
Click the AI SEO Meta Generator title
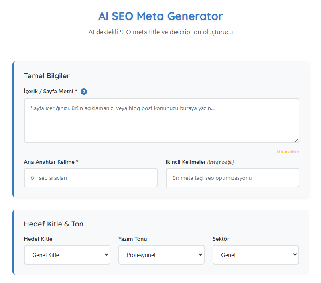pyautogui.click(x=160, y=16)
